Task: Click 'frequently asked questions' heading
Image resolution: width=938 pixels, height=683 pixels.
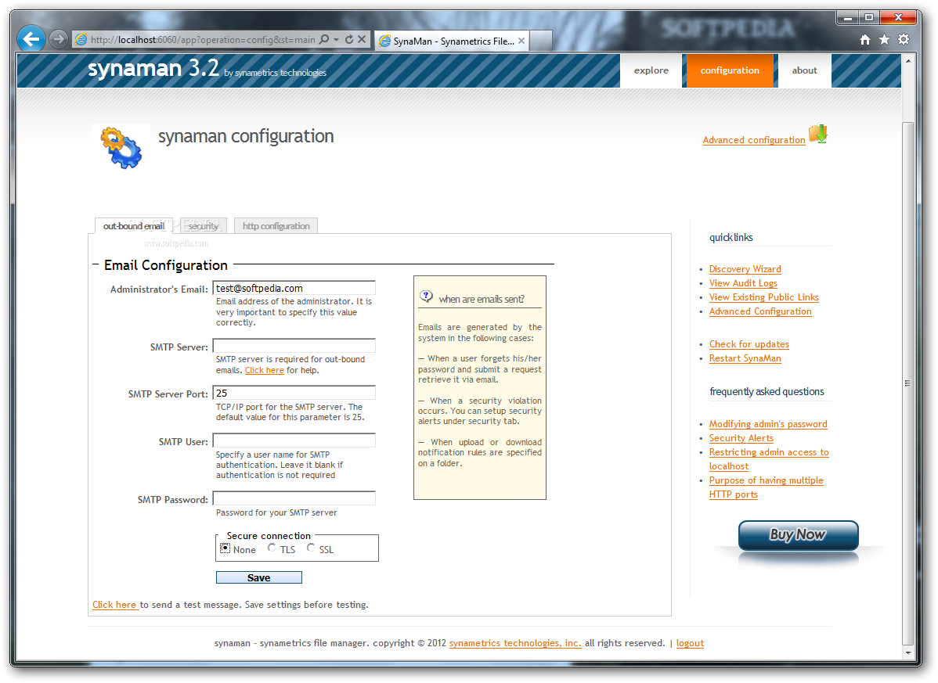Action: [x=767, y=391]
